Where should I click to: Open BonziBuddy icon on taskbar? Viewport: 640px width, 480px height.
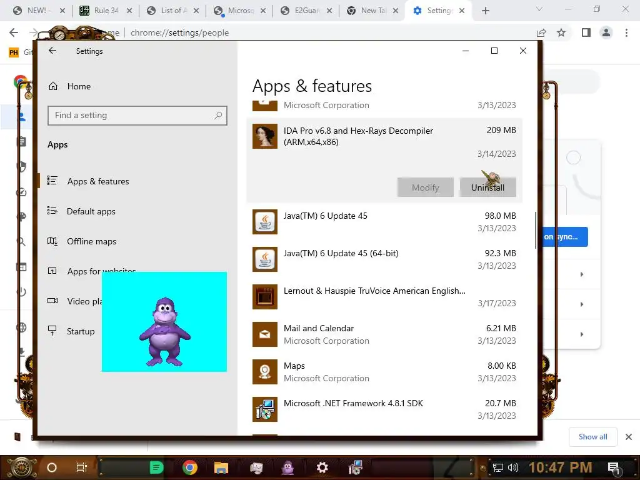287,467
